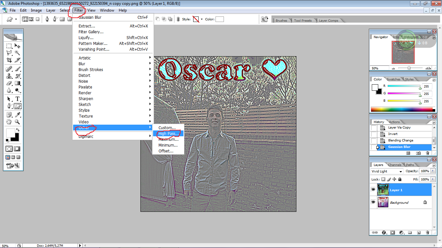Create a new layer in Layers panel
The height and width of the screenshot is (248, 442).
click(418, 232)
